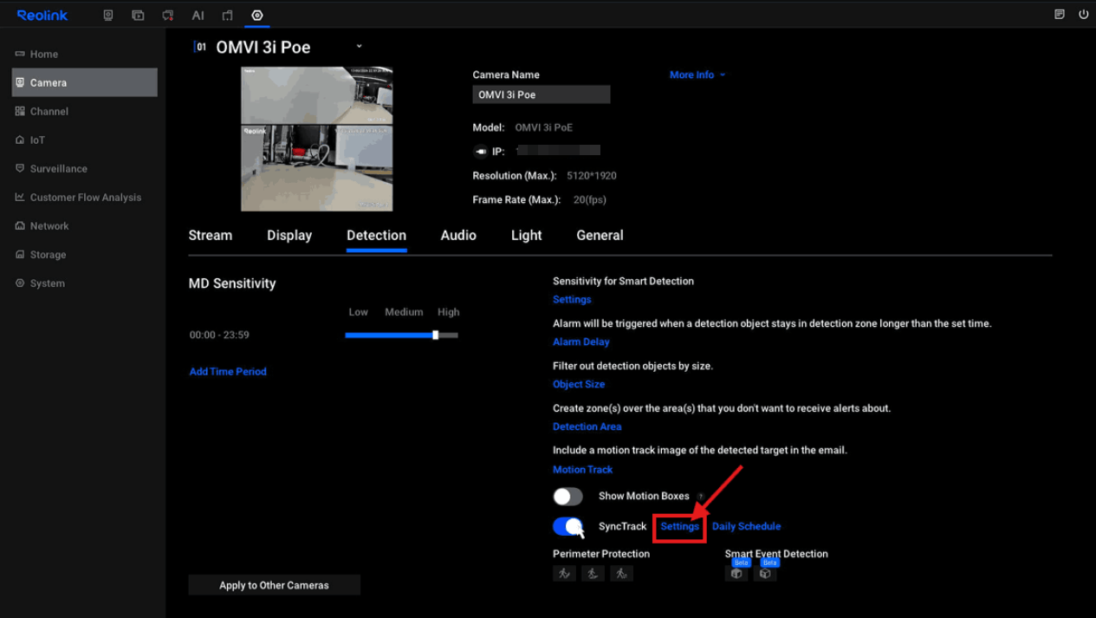Click the Reolink logo
Viewport: 1096px width, 618px height.
click(x=42, y=15)
